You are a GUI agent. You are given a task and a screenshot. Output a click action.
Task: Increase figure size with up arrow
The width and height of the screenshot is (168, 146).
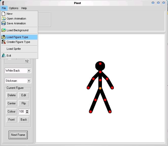point(27,110)
